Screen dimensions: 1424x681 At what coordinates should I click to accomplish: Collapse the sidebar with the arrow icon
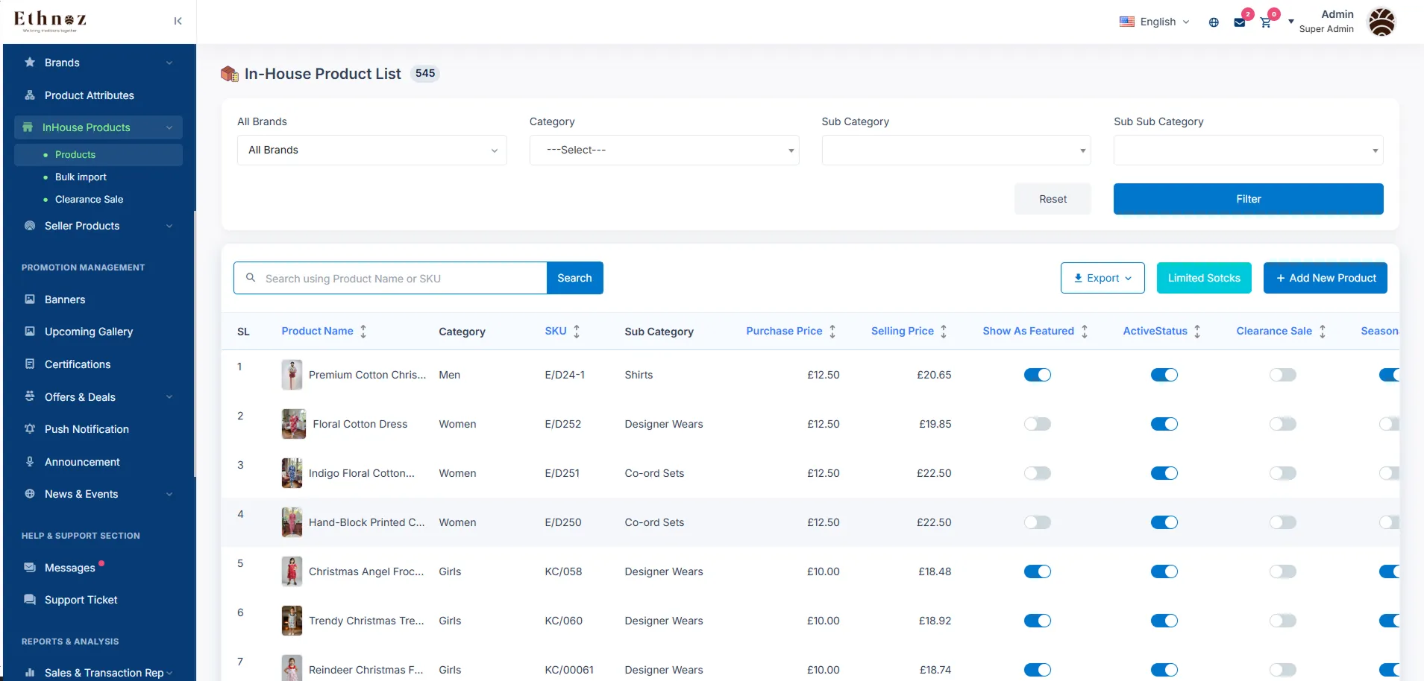point(178,21)
